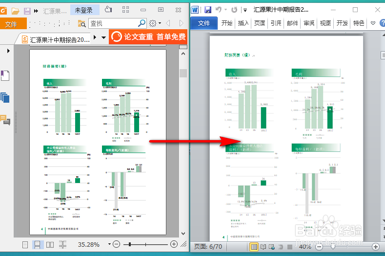Open the 35.28% zoom level dropdown
This screenshot has width=385, height=256.
coord(109,244)
